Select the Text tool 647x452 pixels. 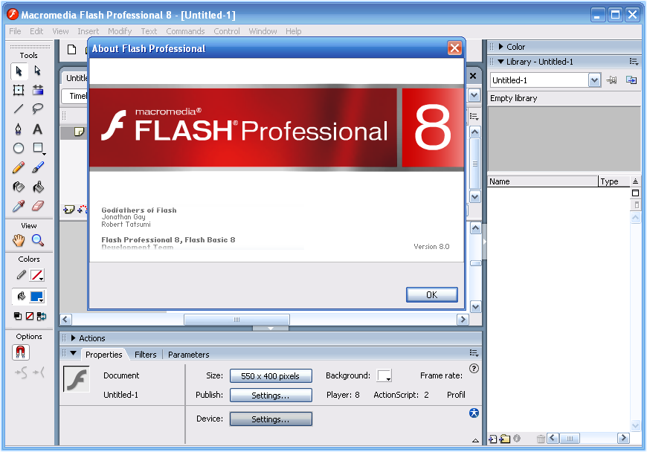tap(37, 129)
